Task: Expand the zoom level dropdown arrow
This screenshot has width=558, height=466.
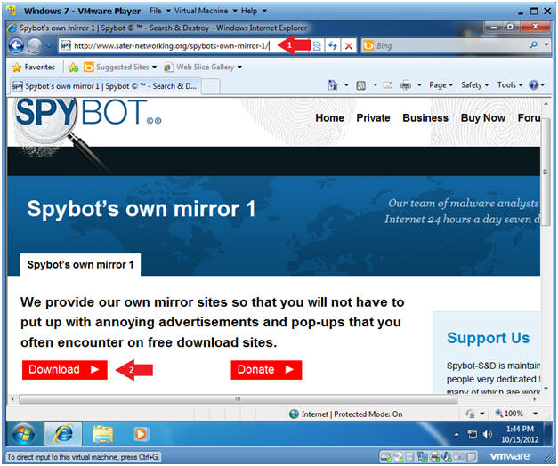Action: (535, 414)
